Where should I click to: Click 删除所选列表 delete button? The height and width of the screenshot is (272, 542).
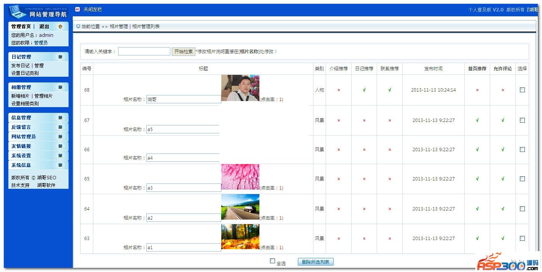click(x=315, y=262)
